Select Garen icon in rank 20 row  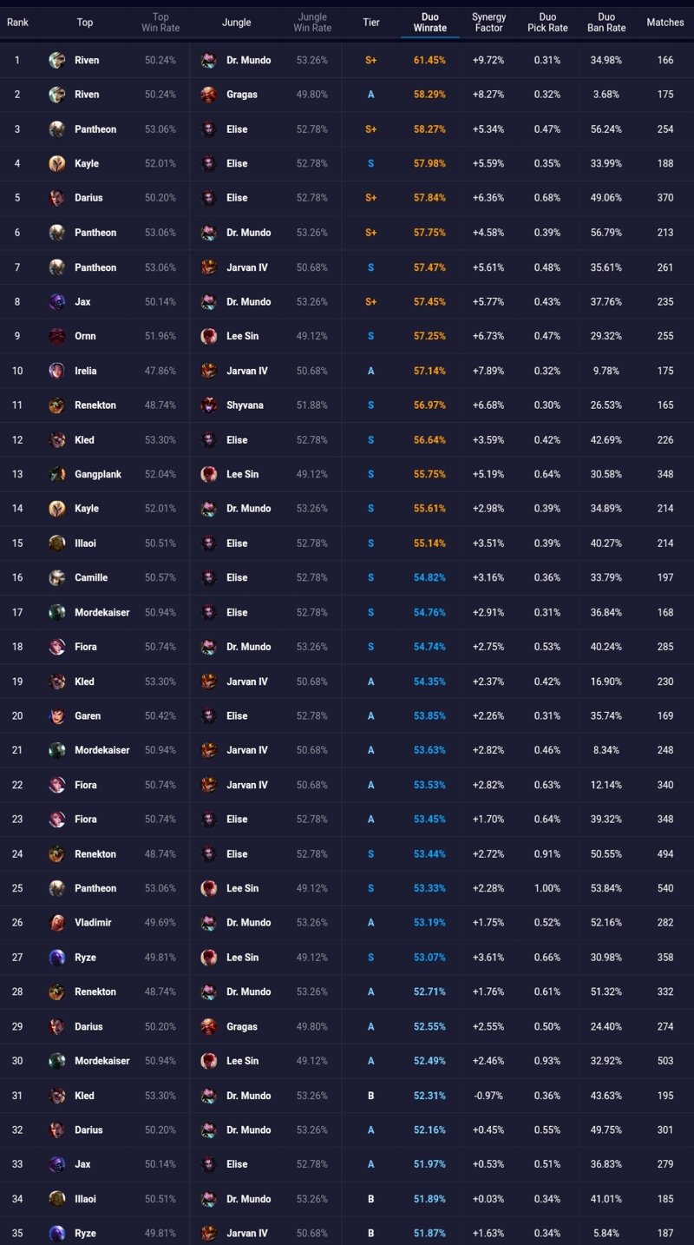tap(57, 716)
